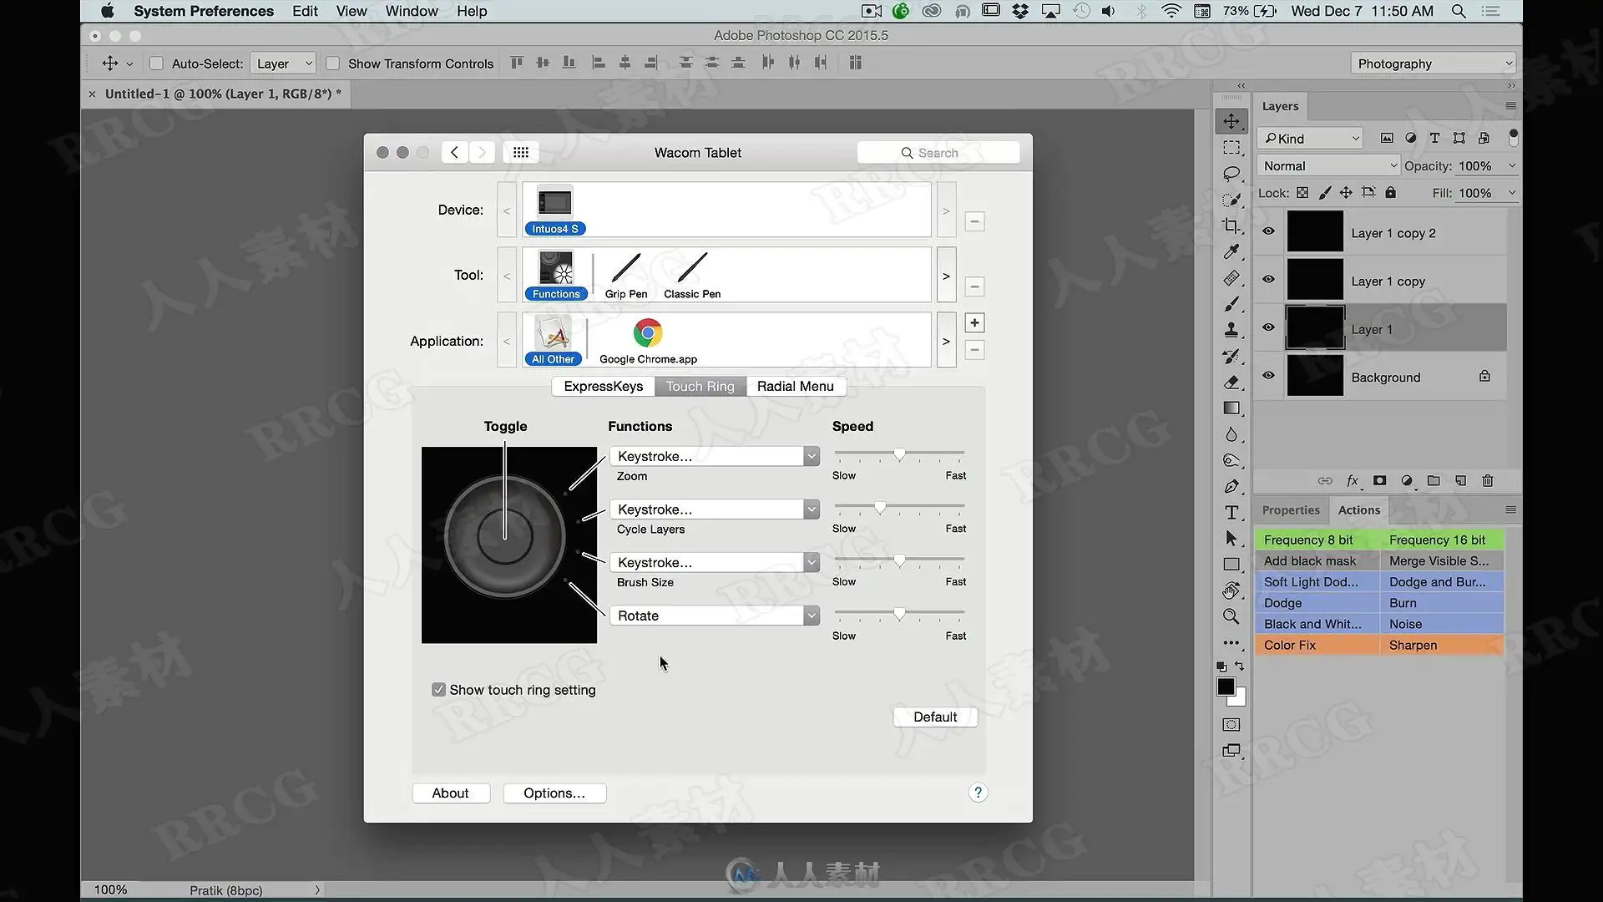Select Google Chrome.app application

[648, 341]
